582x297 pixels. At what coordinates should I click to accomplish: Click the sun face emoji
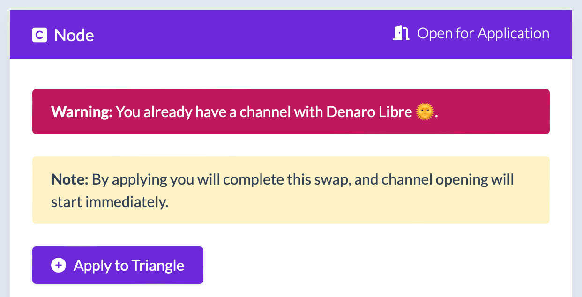pos(425,112)
